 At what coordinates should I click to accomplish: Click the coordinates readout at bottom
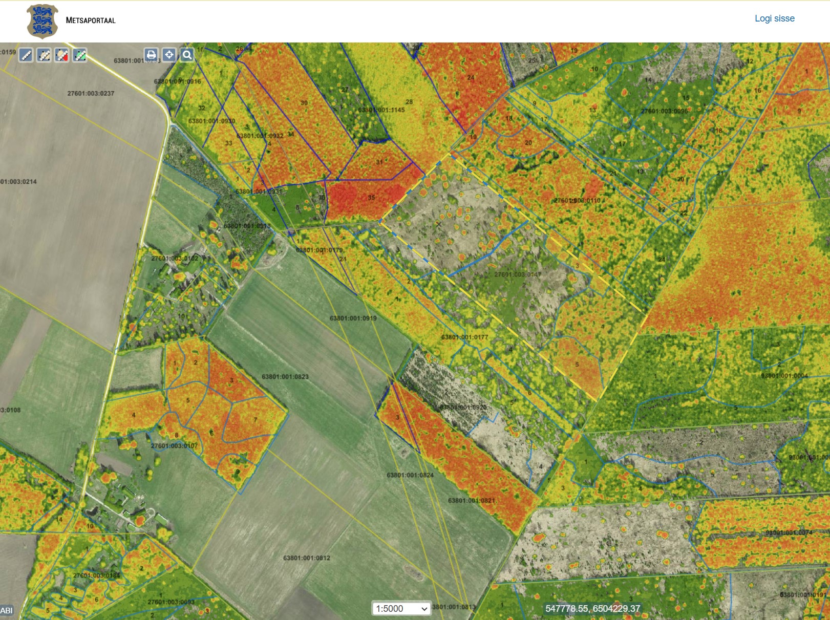point(592,608)
